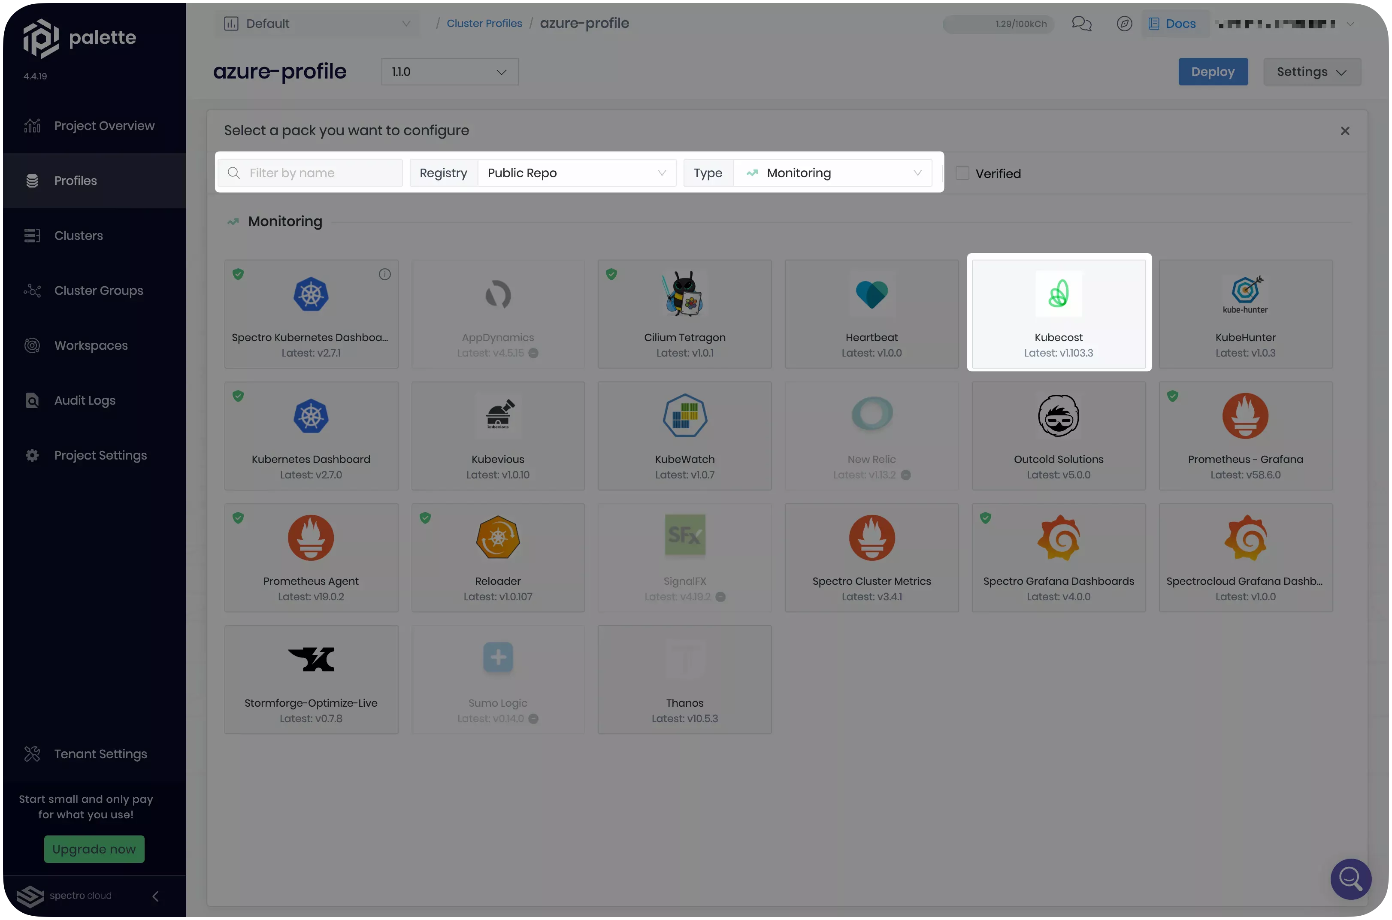Click the Deploy button
This screenshot has width=1392, height=920.
coord(1213,72)
